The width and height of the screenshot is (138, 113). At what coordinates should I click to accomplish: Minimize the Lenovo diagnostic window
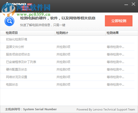coord(126,5)
